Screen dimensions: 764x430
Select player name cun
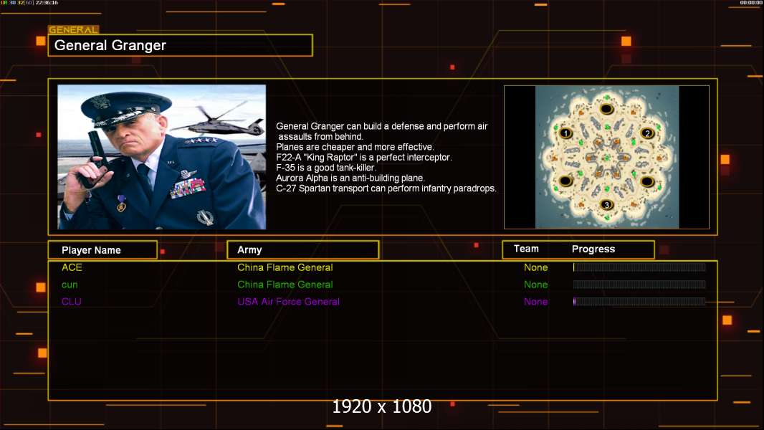[70, 285]
